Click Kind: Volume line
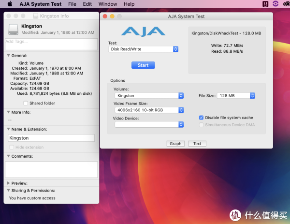This screenshot has height=224, width=290. tap(31, 63)
